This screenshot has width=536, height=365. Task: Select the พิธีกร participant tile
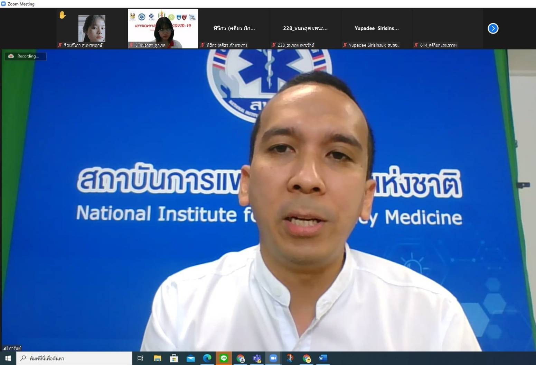click(x=234, y=28)
